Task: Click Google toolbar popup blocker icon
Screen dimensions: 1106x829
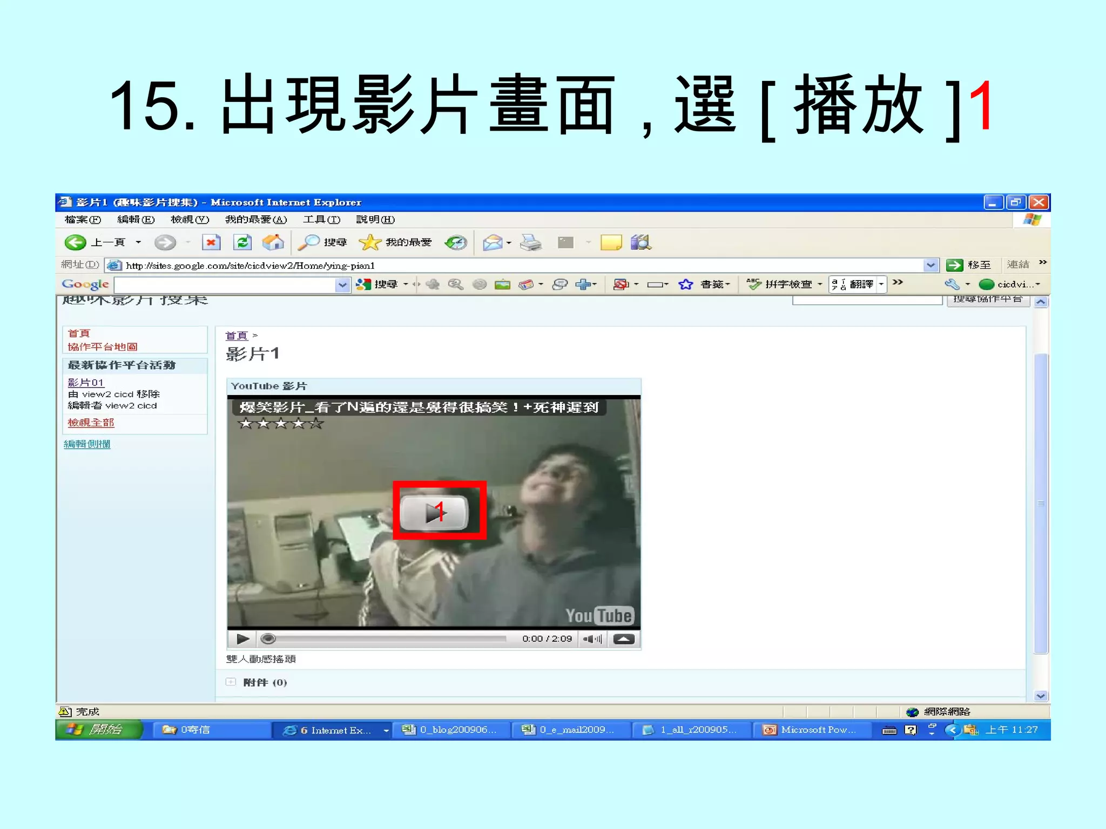Action: click(621, 284)
